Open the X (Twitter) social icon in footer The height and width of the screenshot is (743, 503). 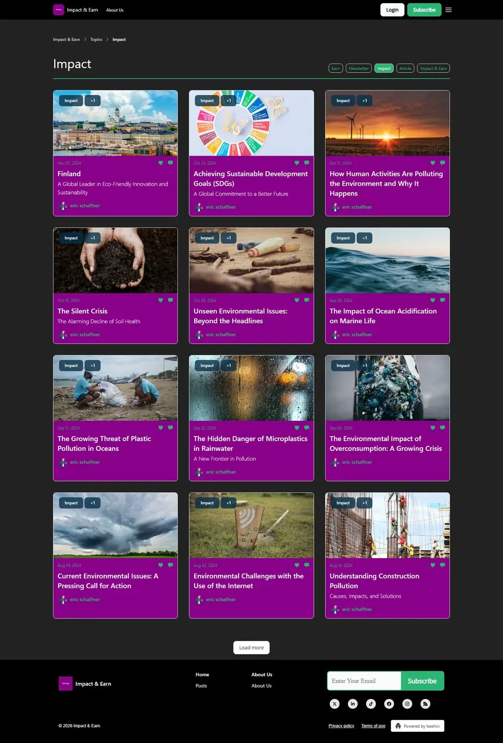pos(334,704)
